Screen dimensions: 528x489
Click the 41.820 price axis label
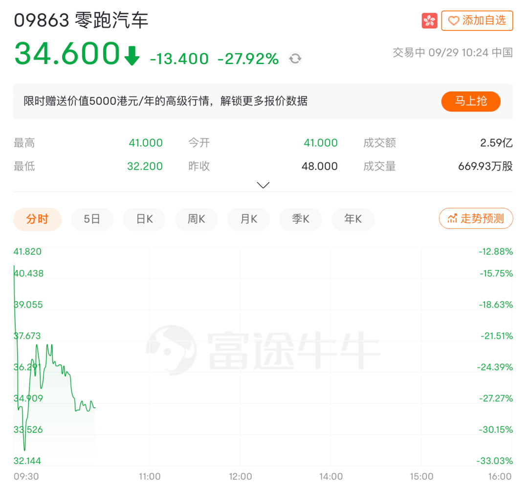point(27,251)
